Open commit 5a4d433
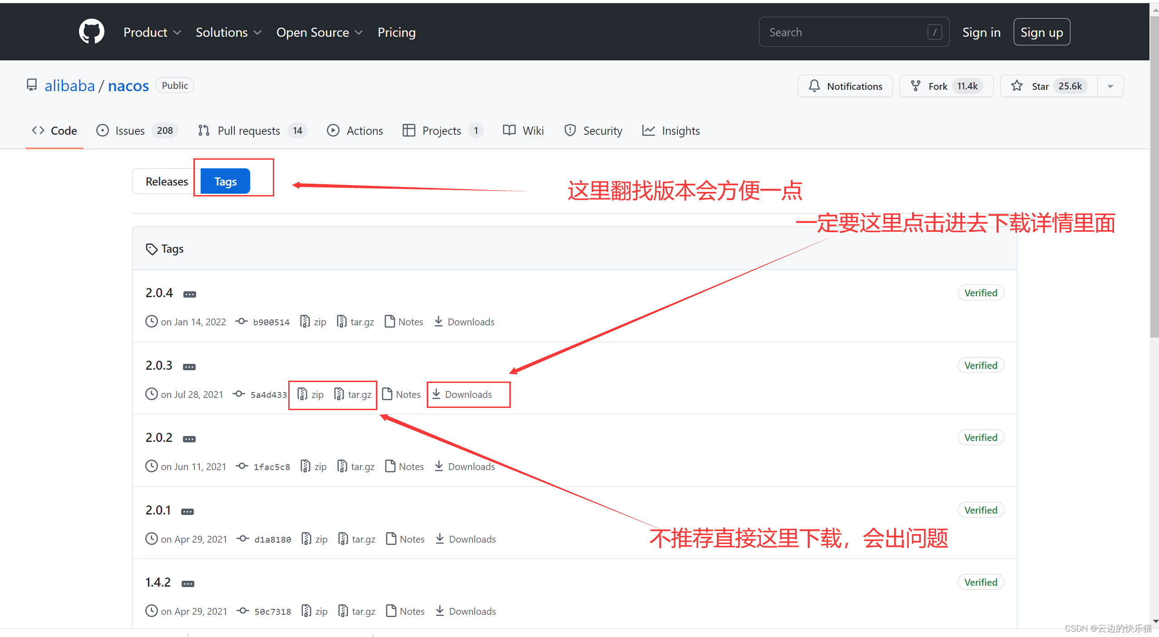Image resolution: width=1159 pixels, height=637 pixels. tap(269, 395)
